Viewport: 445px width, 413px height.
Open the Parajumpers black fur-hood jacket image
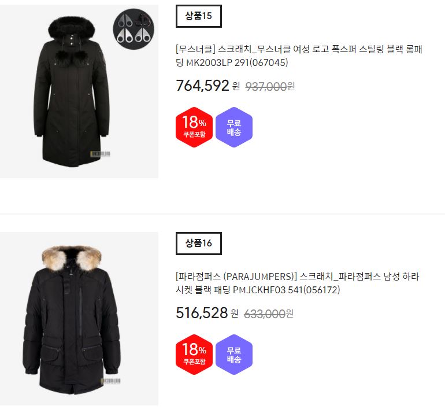79,318
